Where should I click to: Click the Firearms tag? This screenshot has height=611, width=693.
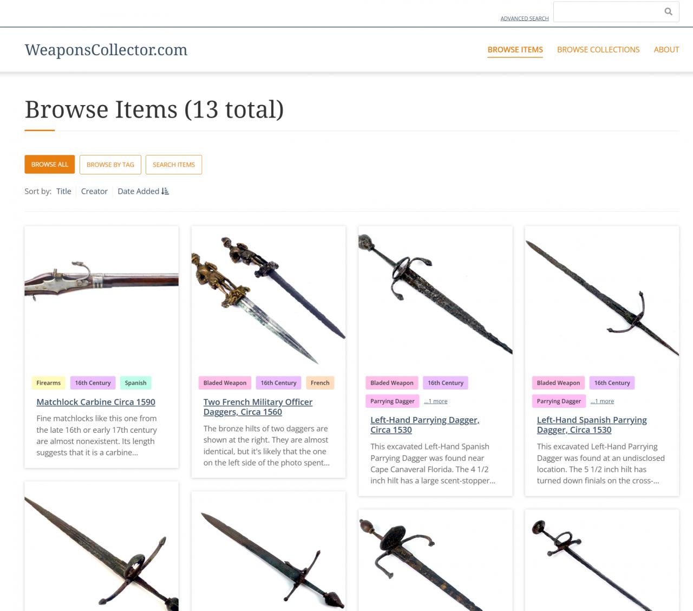point(49,383)
